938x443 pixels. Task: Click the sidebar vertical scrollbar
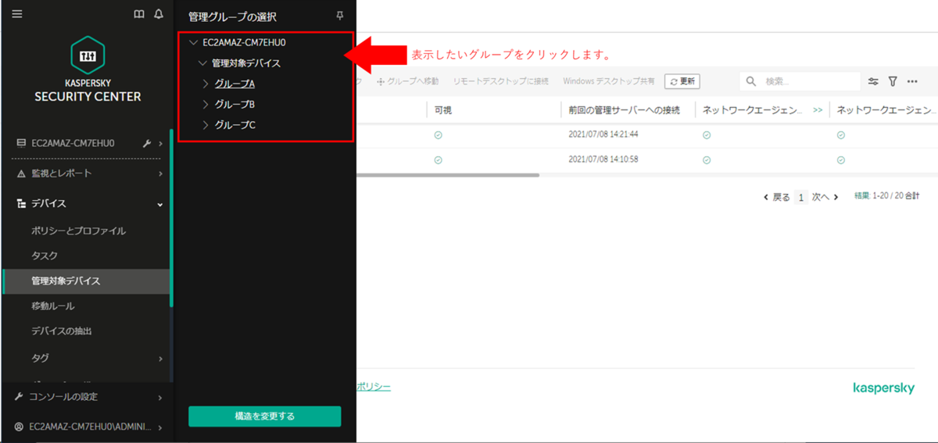(171, 219)
